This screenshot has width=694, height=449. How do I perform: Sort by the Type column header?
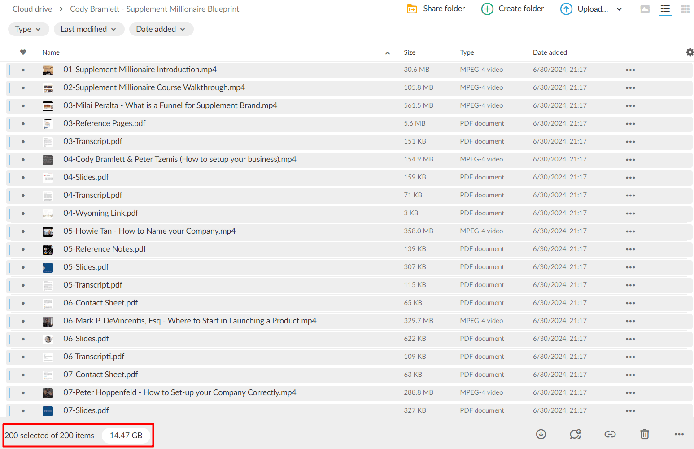tap(467, 52)
